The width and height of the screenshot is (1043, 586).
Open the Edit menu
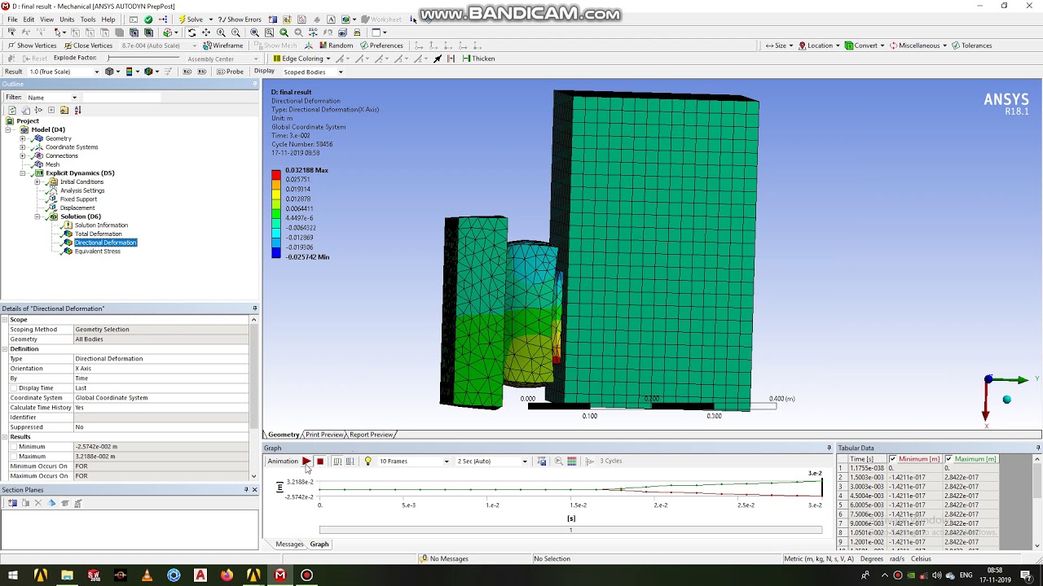tap(29, 20)
